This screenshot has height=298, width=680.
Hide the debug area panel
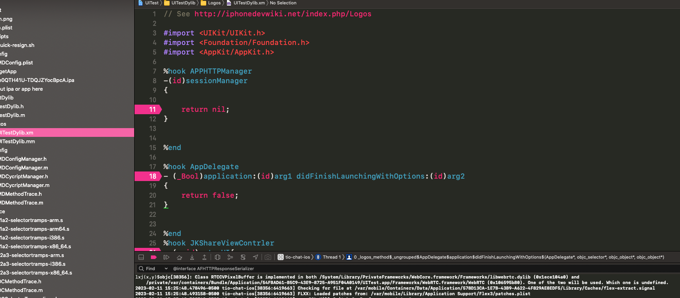(141, 257)
